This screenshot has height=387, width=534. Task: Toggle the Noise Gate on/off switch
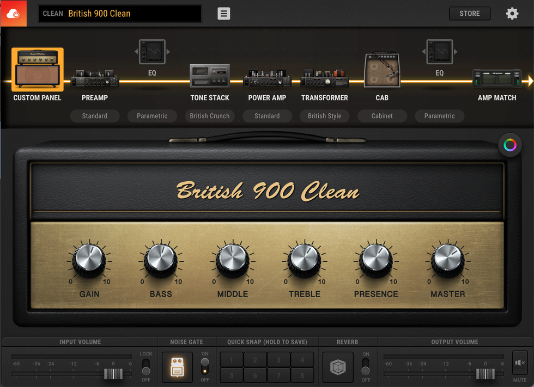(x=205, y=366)
